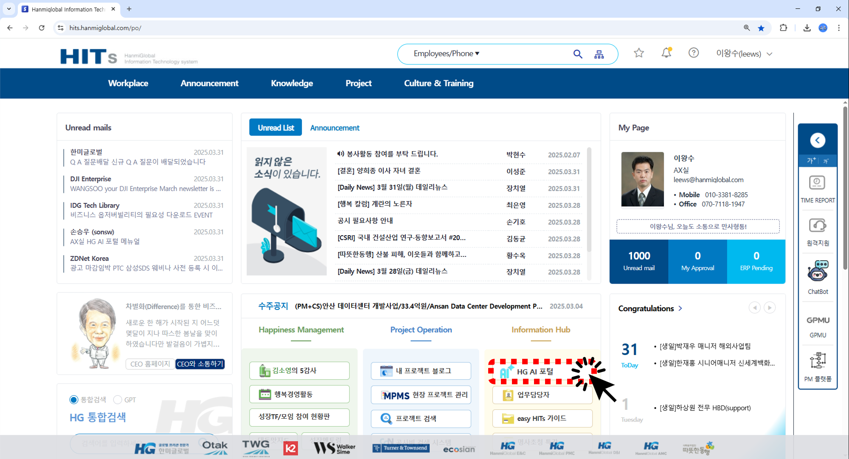The height and width of the screenshot is (459, 849).
Task: Show previous Congratulations entry arrow
Action: [x=754, y=307]
